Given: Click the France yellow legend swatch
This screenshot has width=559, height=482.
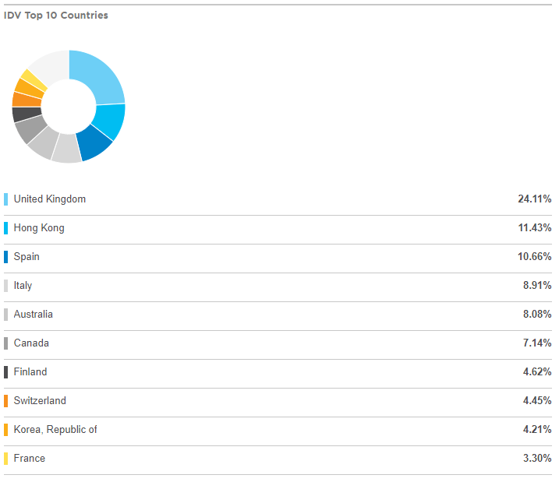Looking at the screenshot, I should [5, 459].
